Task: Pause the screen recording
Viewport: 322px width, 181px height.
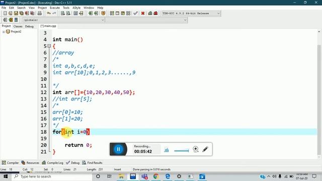Action: [x=118, y=149]
